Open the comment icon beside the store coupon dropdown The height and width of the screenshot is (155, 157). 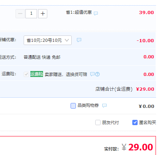point(79,40)
